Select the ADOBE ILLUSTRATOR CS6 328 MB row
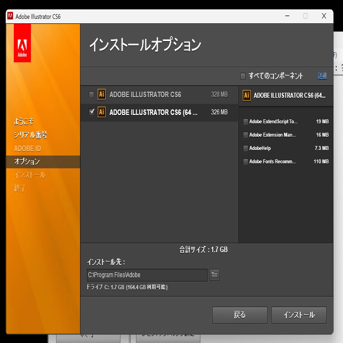The height and width of the screenshot is (343, 343). tap(159, 95)
